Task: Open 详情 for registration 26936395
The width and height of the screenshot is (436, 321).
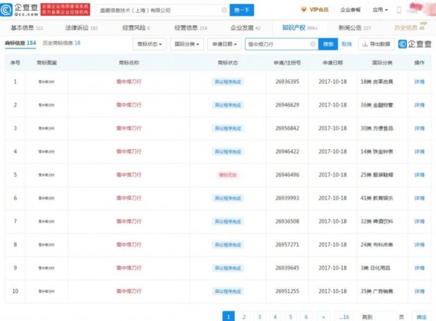Action: 419,82
